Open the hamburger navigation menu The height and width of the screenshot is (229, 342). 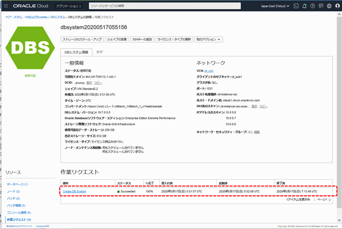tap(6, 6)
